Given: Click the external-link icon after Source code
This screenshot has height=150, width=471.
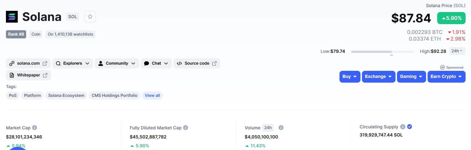Looking at the screenshot, I should click(x=214, y=63).
